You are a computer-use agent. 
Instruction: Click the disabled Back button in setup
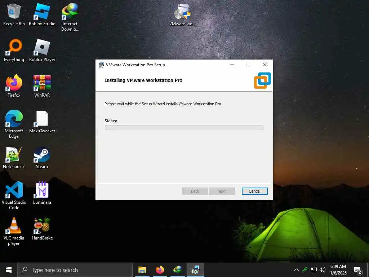195,191
